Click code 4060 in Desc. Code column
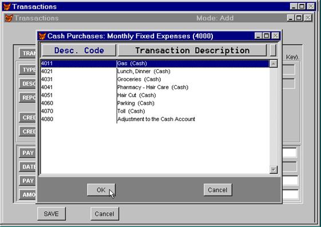This screenshot has height=227, width=321. coord(47,103)
